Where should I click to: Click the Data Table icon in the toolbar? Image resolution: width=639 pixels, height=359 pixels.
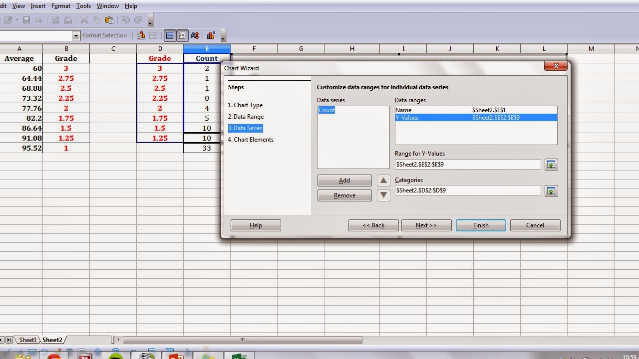pos(153,35)
